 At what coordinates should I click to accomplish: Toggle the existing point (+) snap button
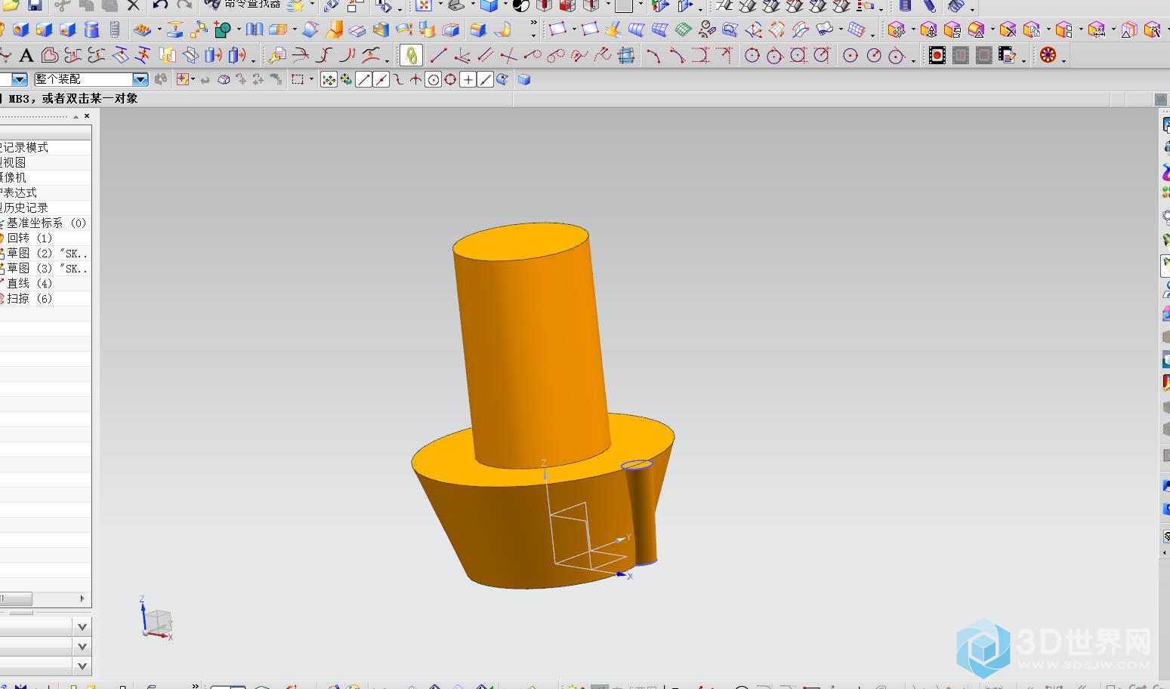coord(468,79)
